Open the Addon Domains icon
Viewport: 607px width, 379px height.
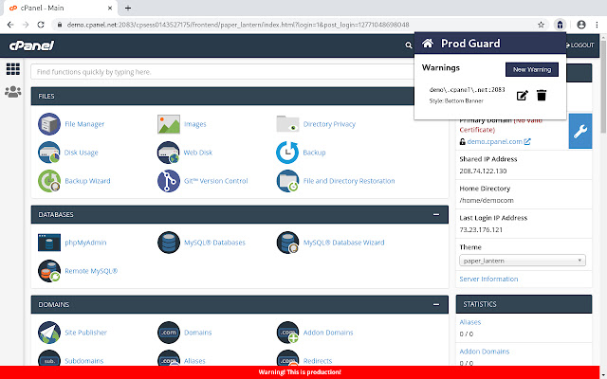coord(287,333)
